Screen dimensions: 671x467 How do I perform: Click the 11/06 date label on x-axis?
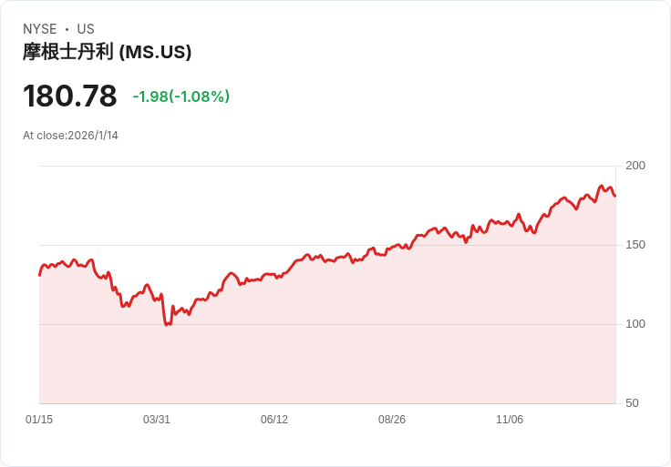510,420
